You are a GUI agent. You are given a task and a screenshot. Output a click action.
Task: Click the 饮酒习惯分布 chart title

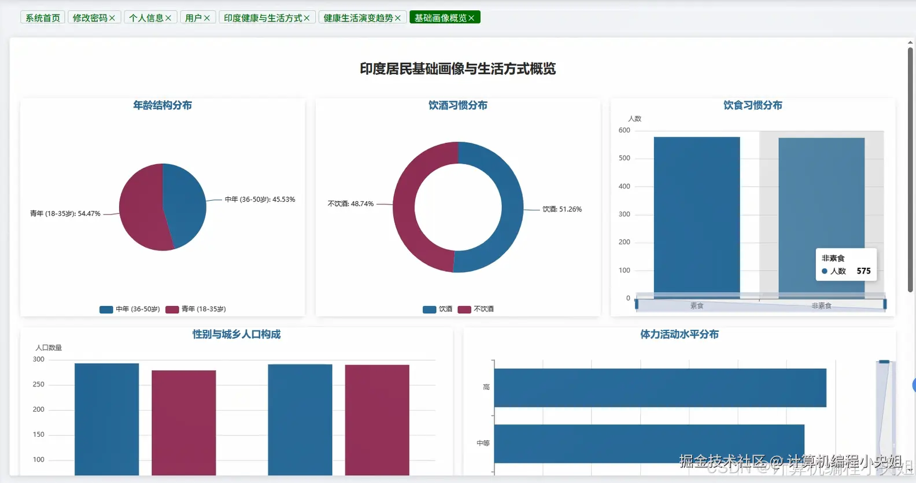[458, 105]
